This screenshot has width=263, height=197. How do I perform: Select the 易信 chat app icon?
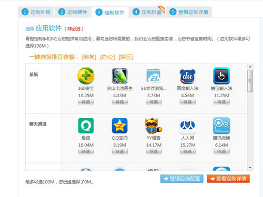click(86, 126)
